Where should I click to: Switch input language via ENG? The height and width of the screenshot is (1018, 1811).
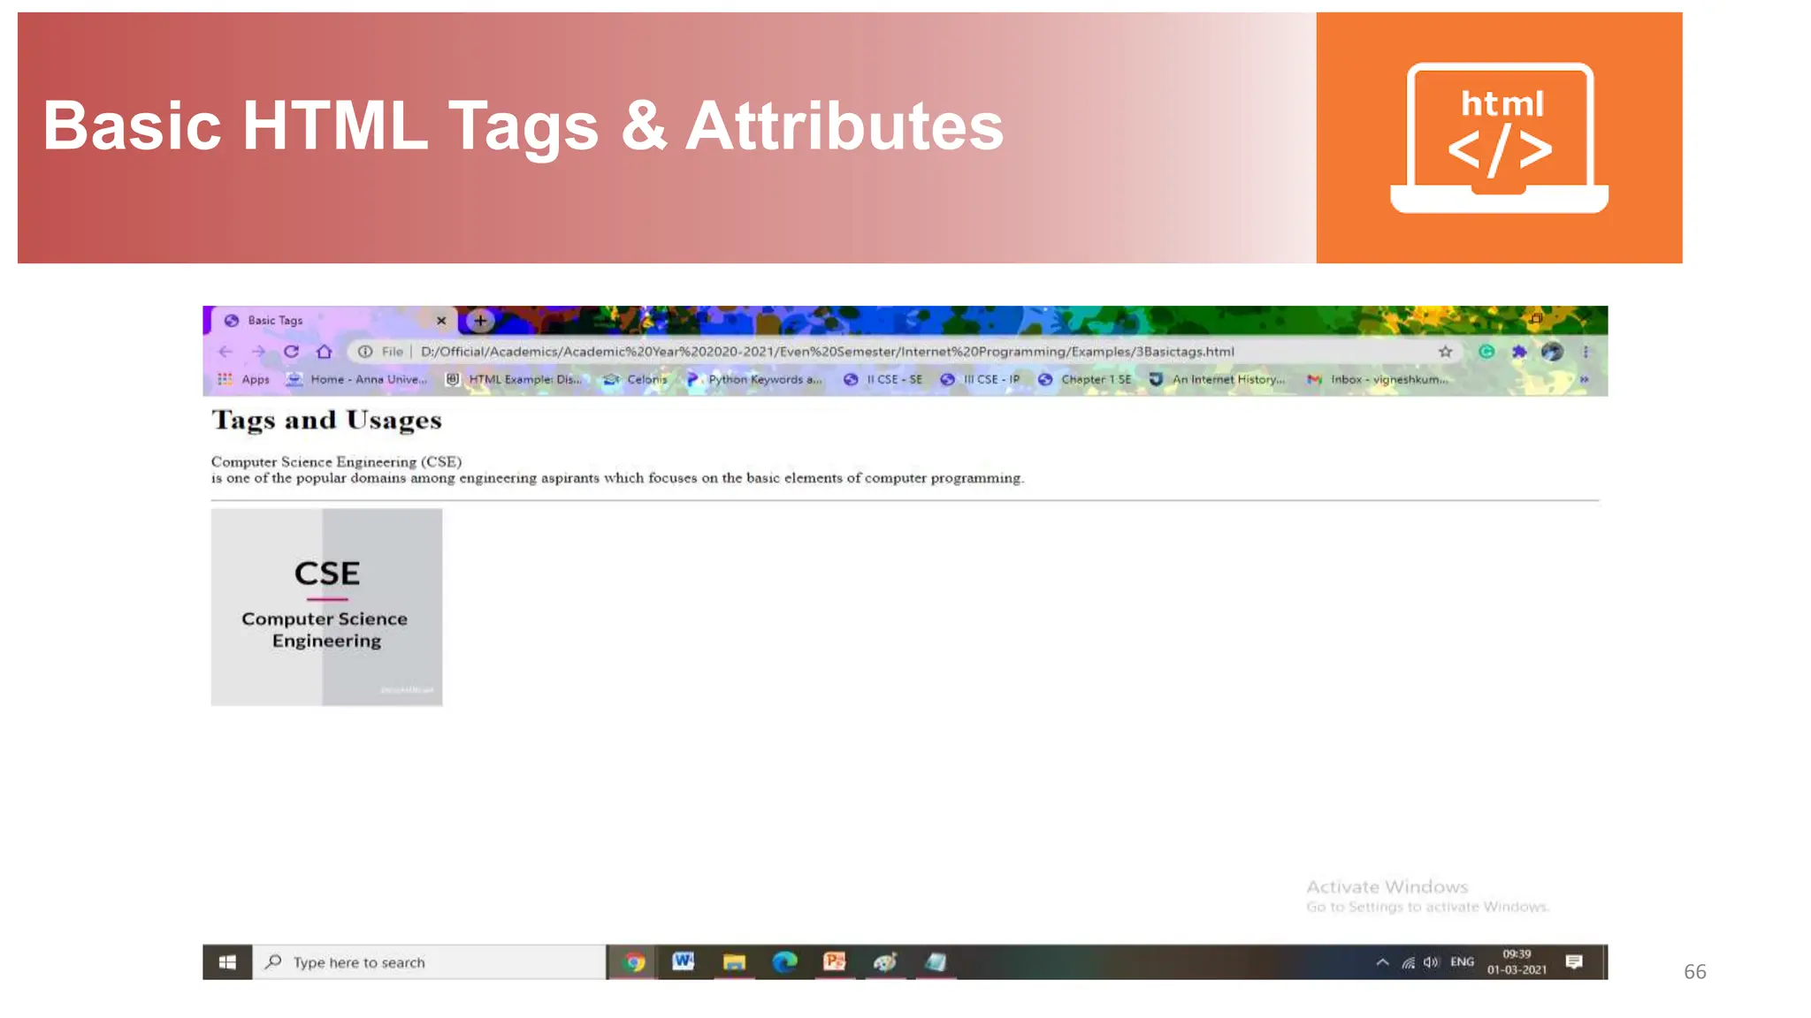click(1463, 961)
